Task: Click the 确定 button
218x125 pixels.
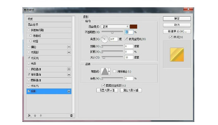Action: [177, 19]
